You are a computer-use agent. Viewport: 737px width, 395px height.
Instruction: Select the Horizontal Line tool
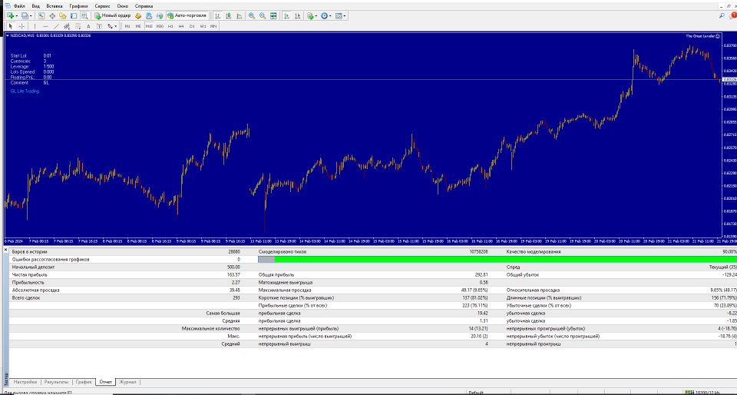[x=45, y=26]
